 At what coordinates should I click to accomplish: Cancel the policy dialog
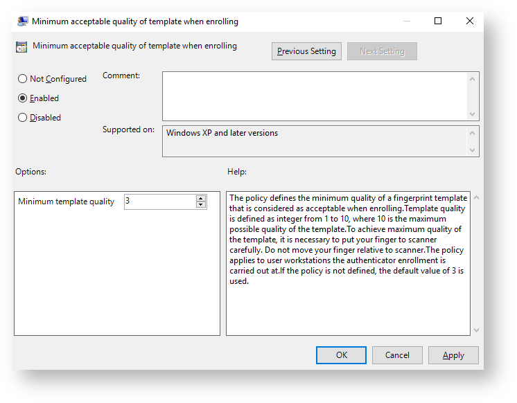[397, 355]
